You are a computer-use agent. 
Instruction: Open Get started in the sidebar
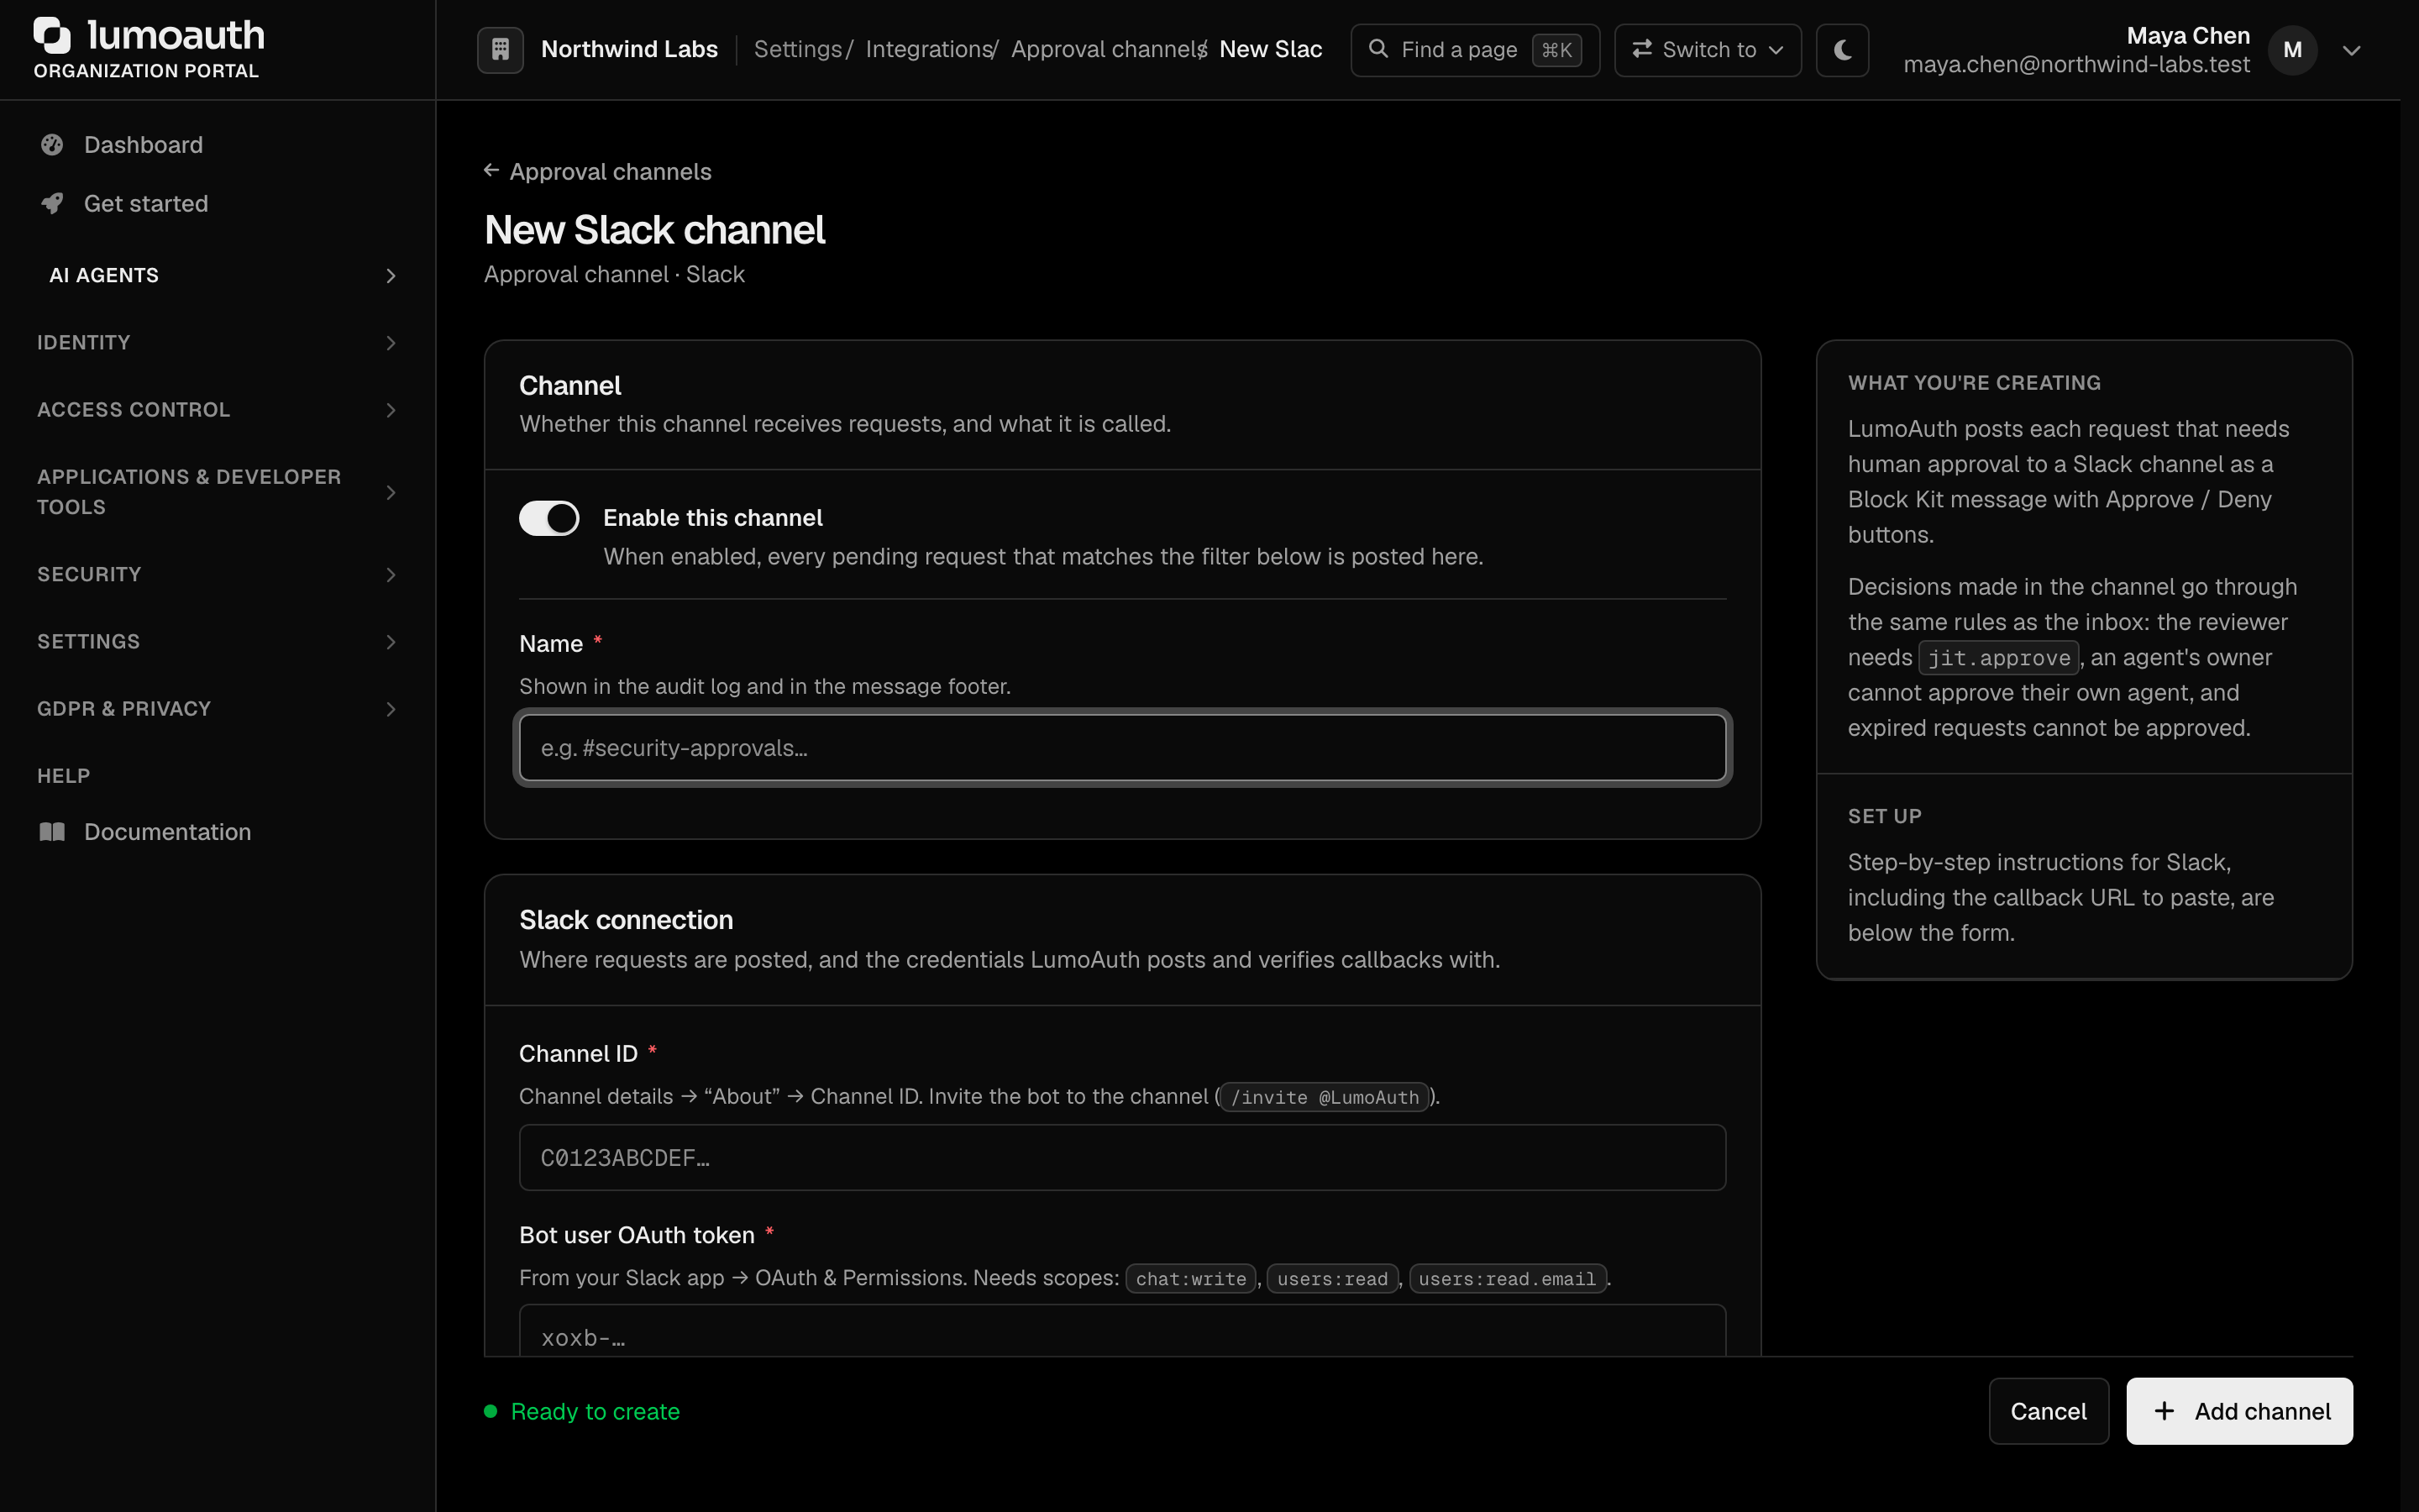[218, 203]
